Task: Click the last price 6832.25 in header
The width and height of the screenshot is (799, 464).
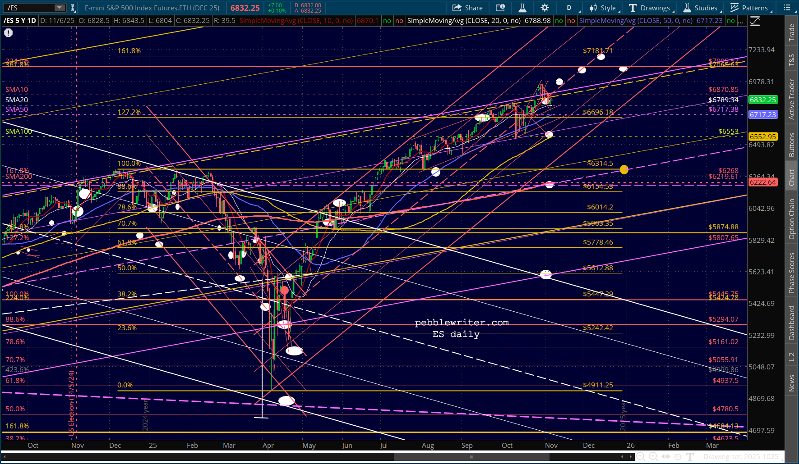Action: coord(245,8)
